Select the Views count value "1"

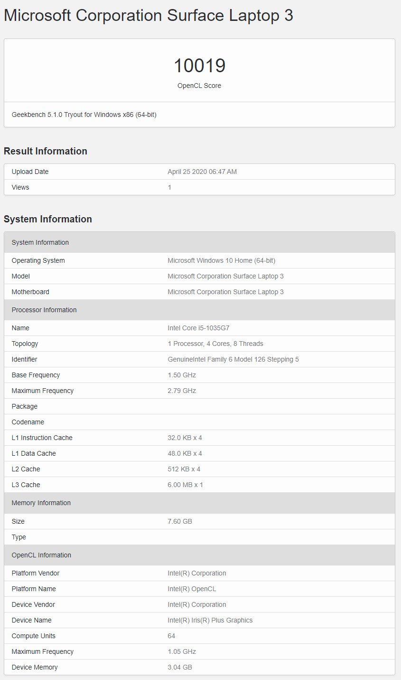pyautogui.click(x=169, y=187)
